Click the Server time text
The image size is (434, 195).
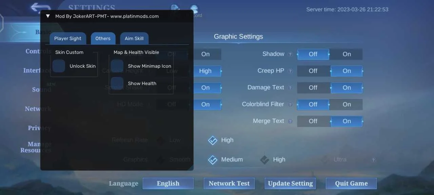(347, 9)
